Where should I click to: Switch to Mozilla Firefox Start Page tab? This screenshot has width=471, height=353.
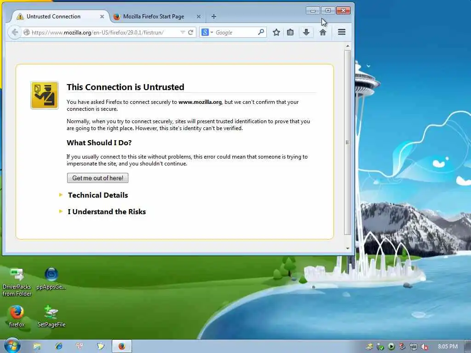point(157,17)
